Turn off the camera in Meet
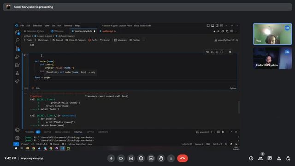Viewport: 295px width, 166px height. point(121,158)
